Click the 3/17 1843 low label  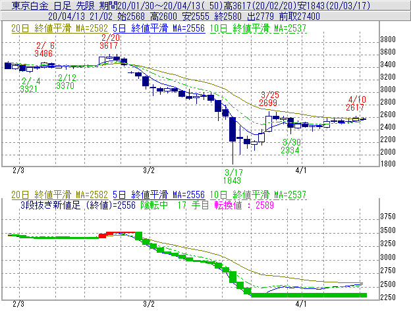(x=233, y=176)
